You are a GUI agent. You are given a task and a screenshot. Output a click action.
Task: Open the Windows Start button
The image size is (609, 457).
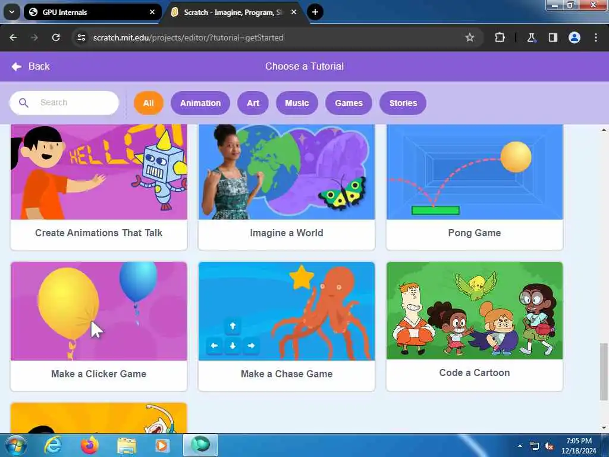15,445
